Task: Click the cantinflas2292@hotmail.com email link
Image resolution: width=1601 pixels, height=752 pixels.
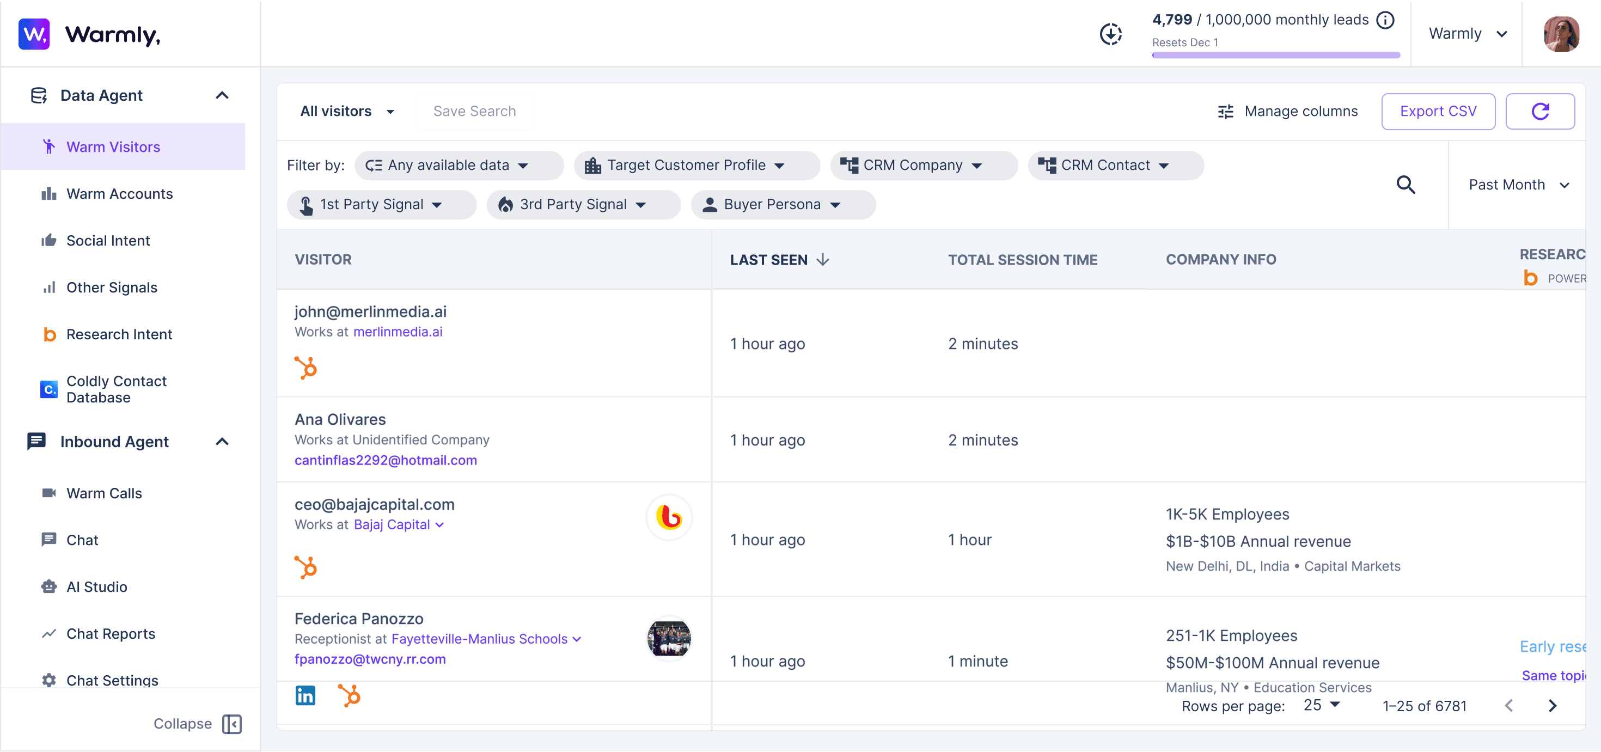Action: [x=386, y=461]
